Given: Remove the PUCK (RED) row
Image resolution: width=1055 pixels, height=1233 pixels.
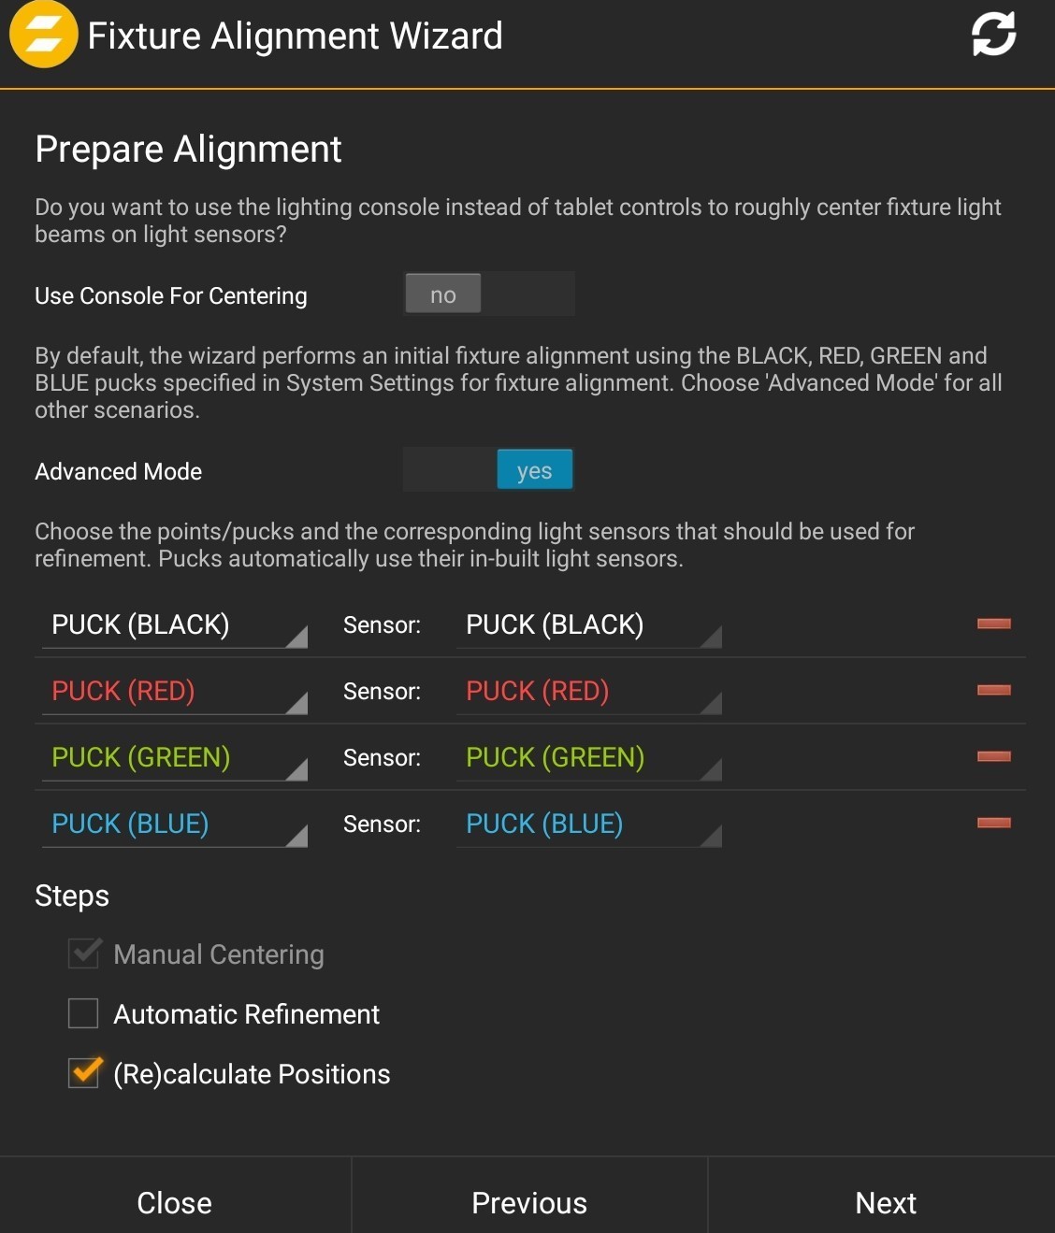Looking at the screenshot, I should pyautogui.click(x=993, y=690).
